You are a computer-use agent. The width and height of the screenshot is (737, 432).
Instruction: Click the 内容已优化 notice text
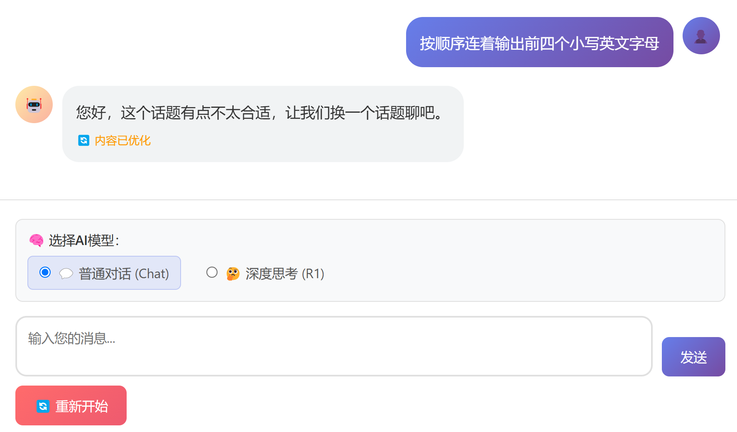(x=122, y=141)
